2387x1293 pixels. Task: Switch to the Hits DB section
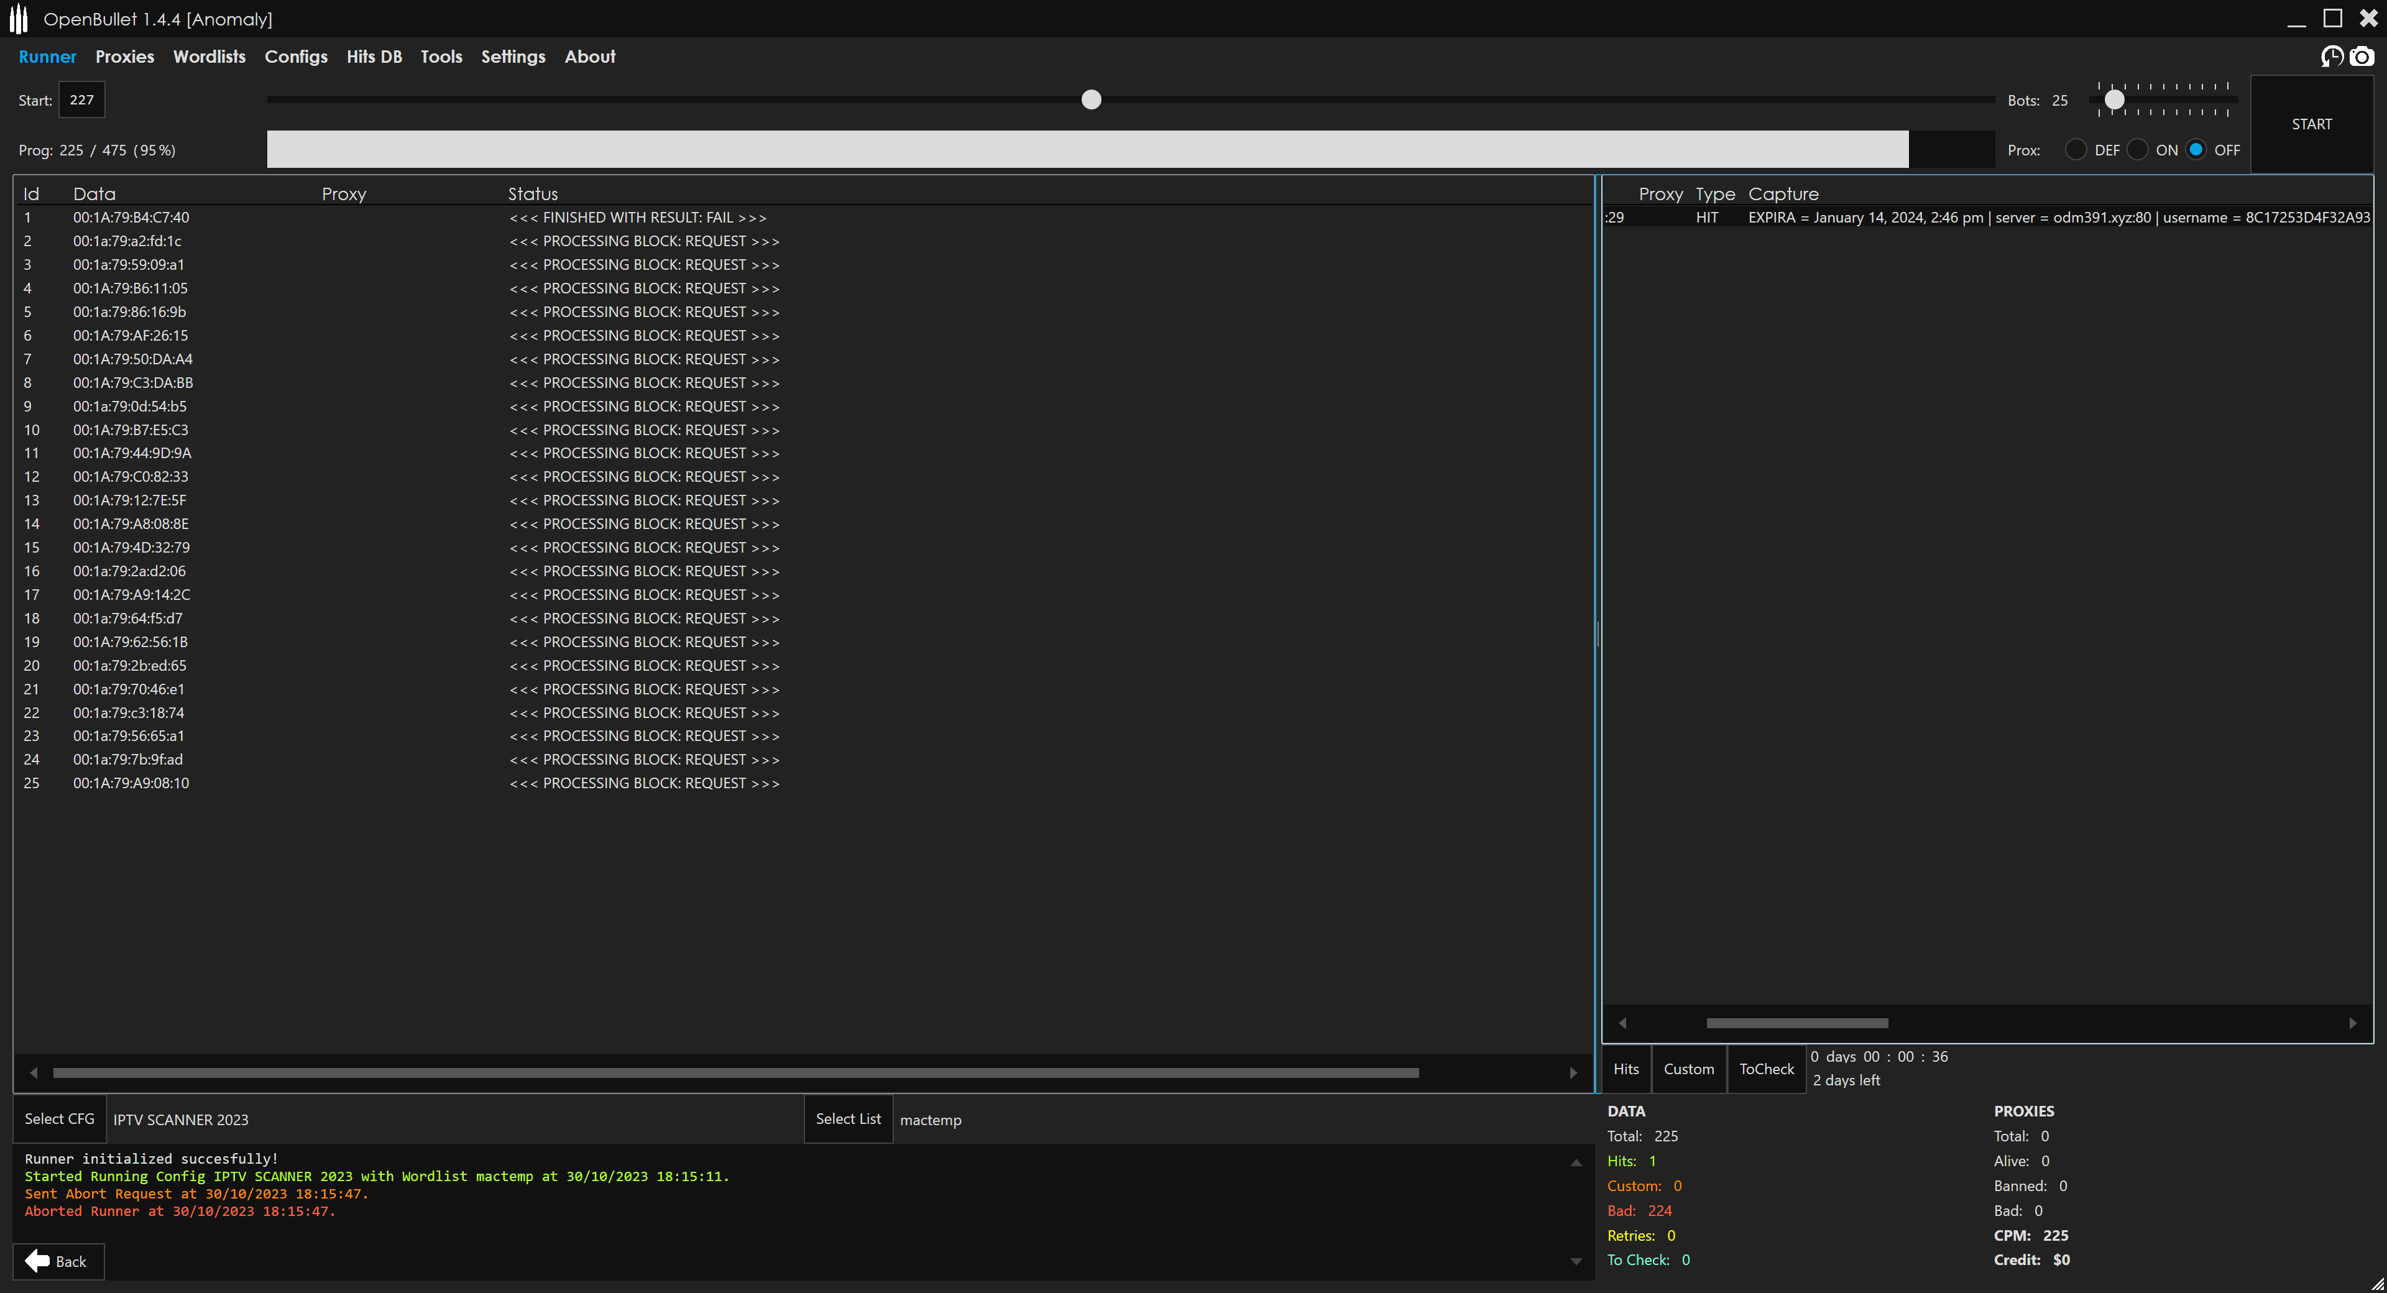click(x=374, y=57)
